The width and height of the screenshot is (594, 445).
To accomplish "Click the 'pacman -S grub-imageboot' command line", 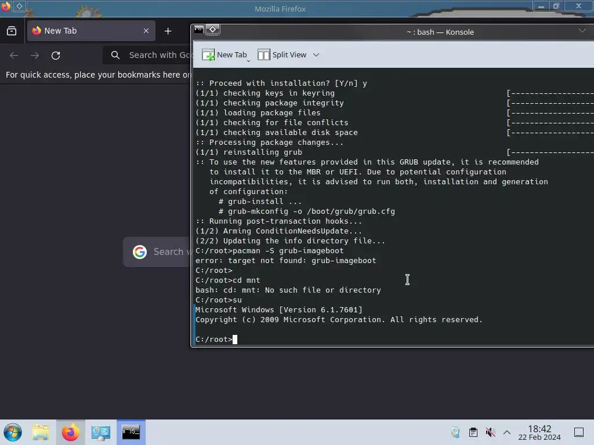I will [269, 251].
